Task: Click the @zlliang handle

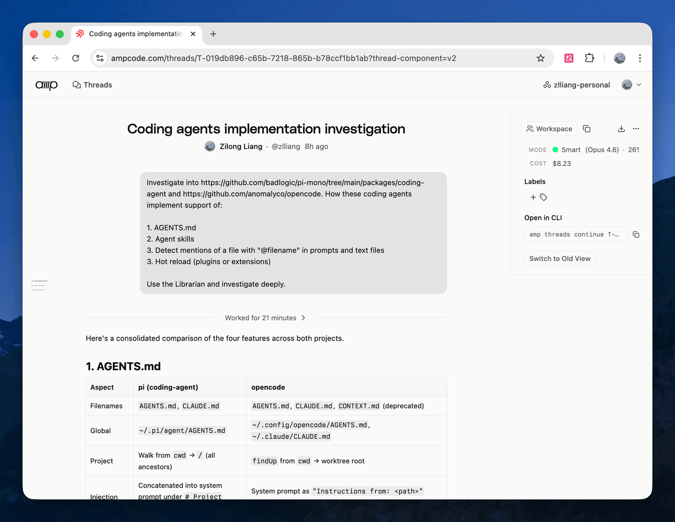Action: pyautogui.click(x=286, y=147)
